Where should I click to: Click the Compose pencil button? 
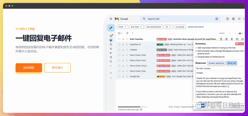click(x=111, y=28)
